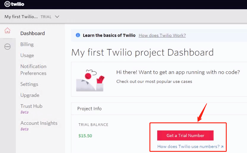Open Trust Hub beta page

click(x=31, y=106)
